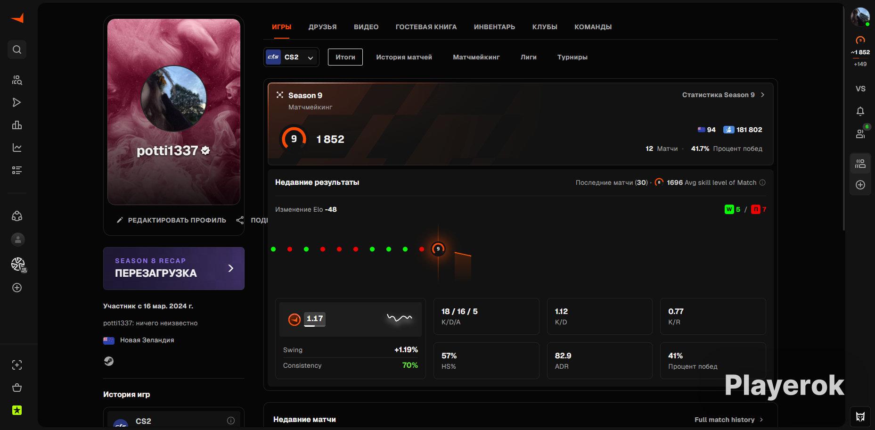Click the last red match result dot
Screen dimensions: 875x430
pyautogui.click(x=422, y=249)
